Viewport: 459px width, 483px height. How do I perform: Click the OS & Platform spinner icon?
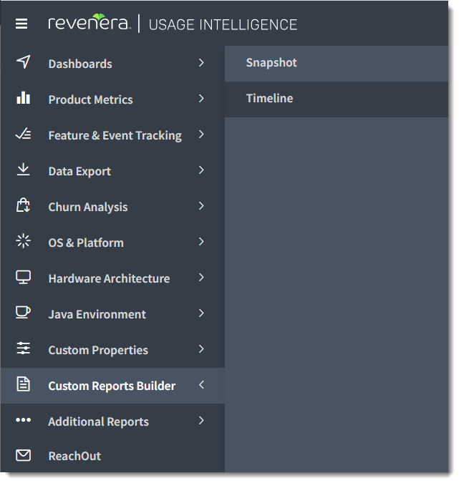tap(23, 241)
